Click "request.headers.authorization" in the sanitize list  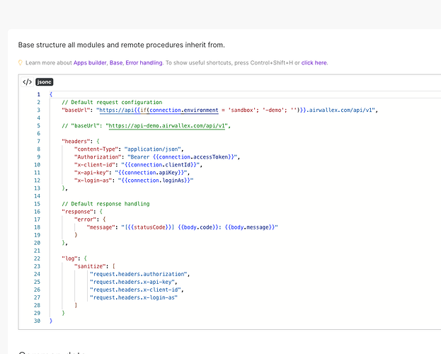(x=138, y=273)
